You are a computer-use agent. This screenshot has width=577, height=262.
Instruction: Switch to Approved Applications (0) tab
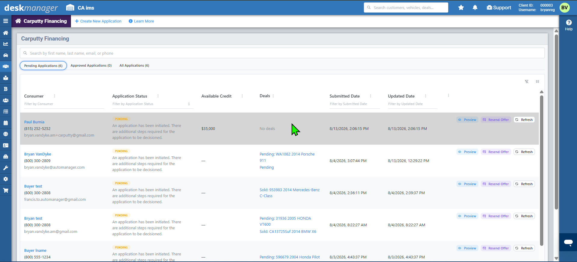click(91, 65)
